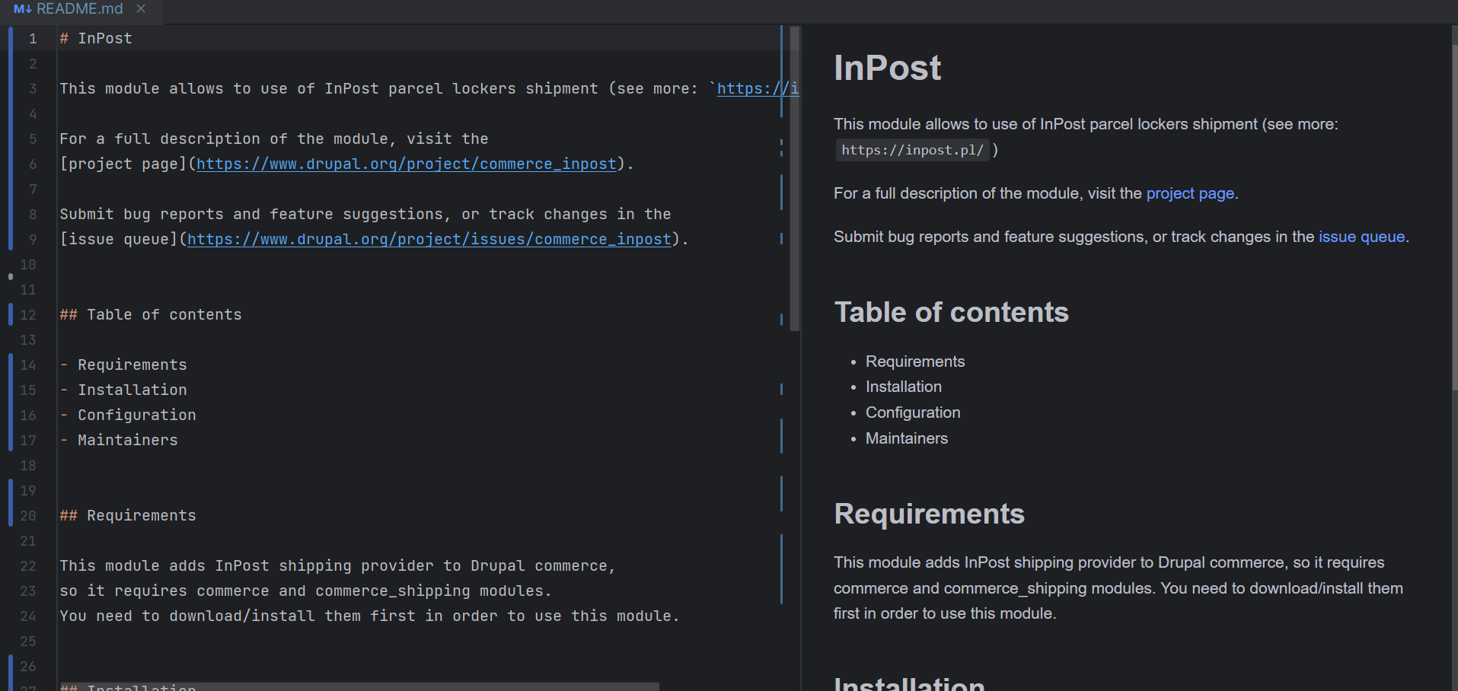
Task: Click 'You need to download/install' line in editor
Action: (x=369, y=616)
